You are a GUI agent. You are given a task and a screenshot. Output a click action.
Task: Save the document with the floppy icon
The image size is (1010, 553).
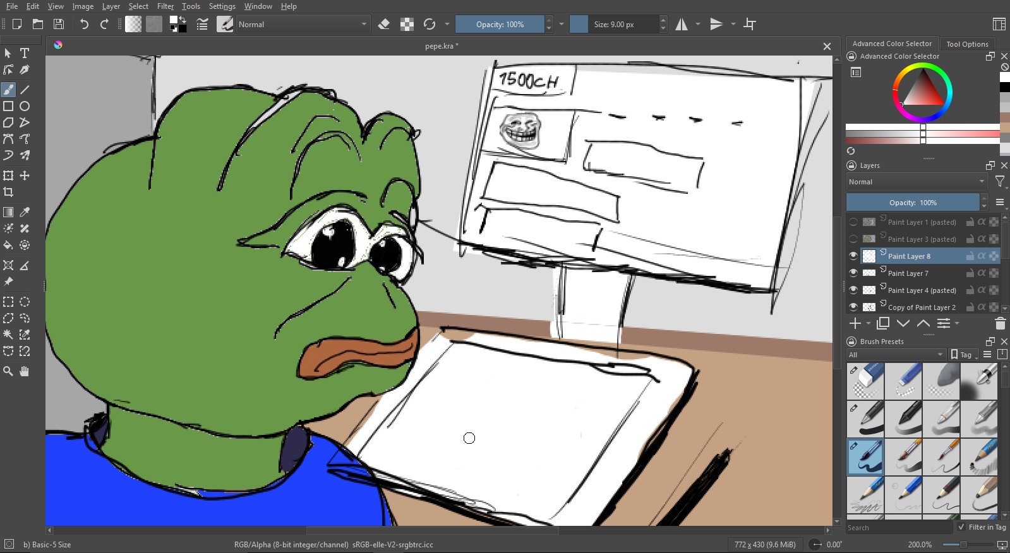(x=59, y=24)
